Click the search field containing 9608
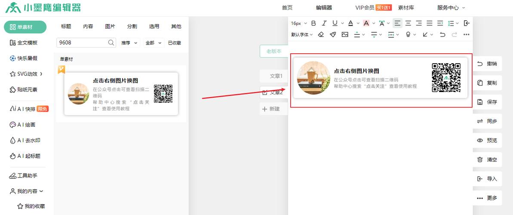This screenshot has width=513, height=215. coord(82,43)
